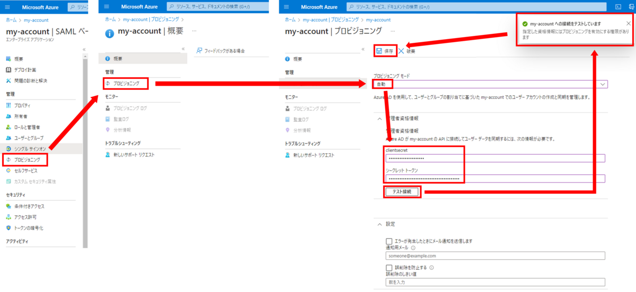Select プロパティ in left management menu
The image size is (636, 292).
click(18, 105)
